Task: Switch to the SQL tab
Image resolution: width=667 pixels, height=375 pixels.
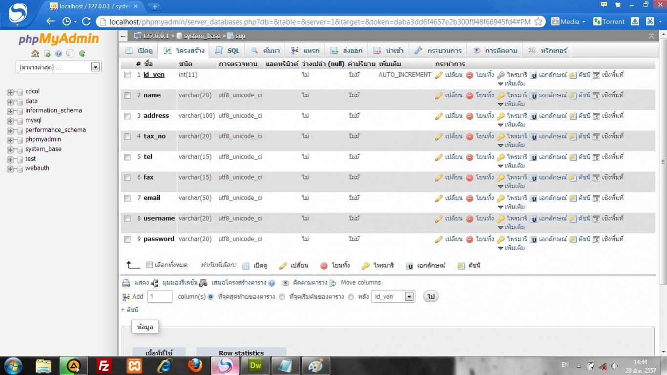Action: [x=228, y=51]
